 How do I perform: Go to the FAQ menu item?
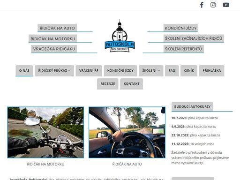click(172, 71)
